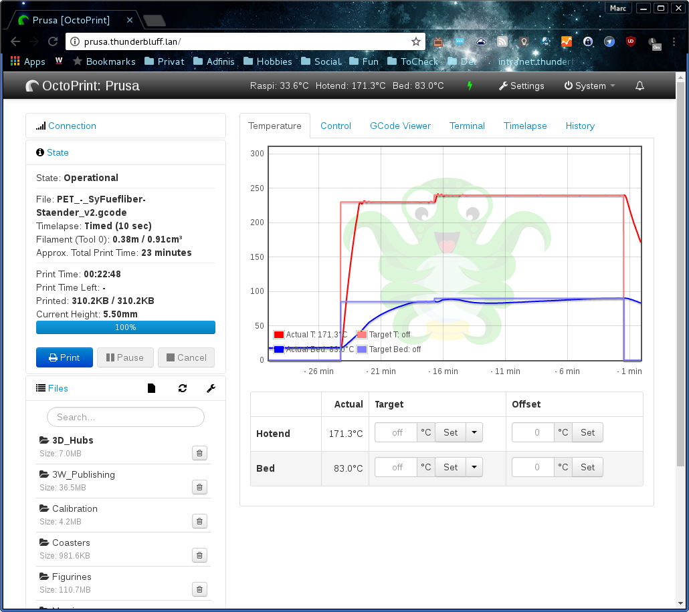Open the System menu
Image resolution: width=689 pixels, height=612 pixels.
589,86
